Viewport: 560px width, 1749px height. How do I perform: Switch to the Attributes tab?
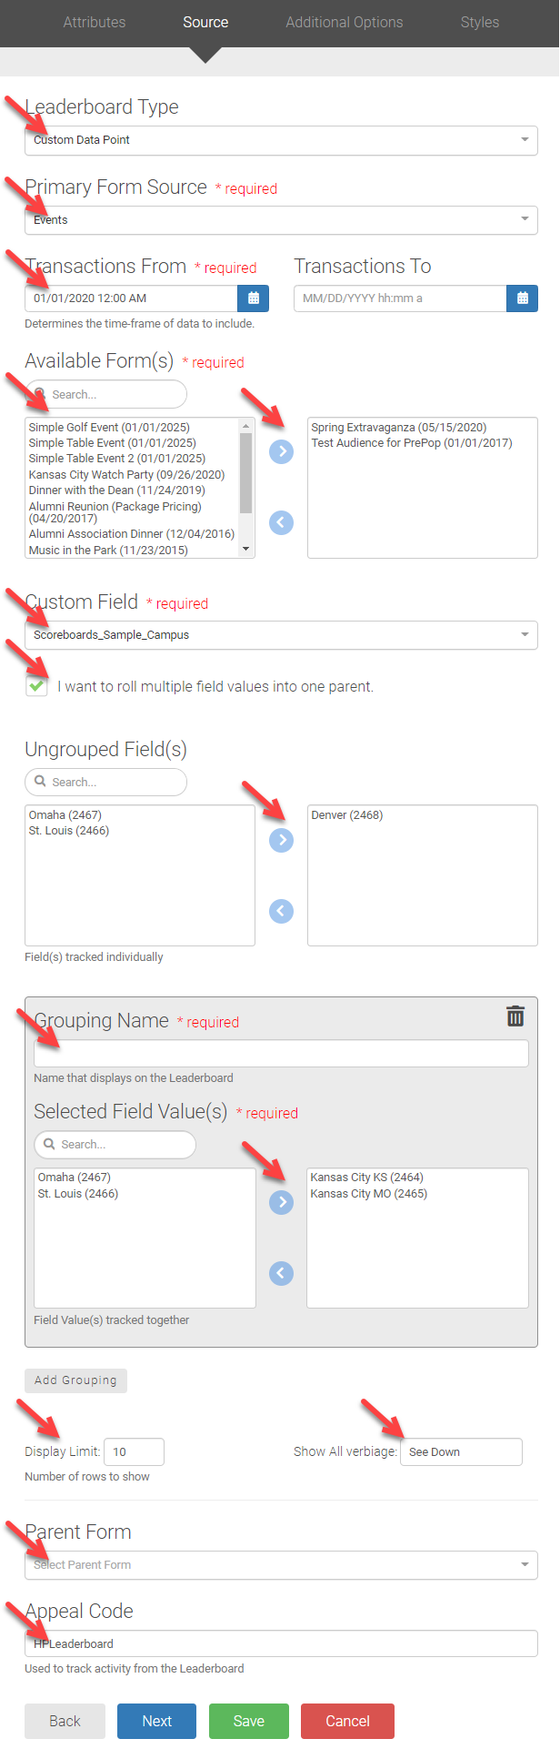(95, 22)
